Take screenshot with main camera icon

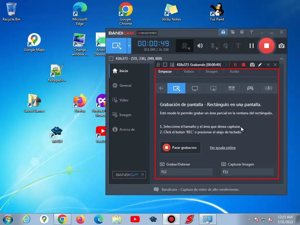pos(282,46)
